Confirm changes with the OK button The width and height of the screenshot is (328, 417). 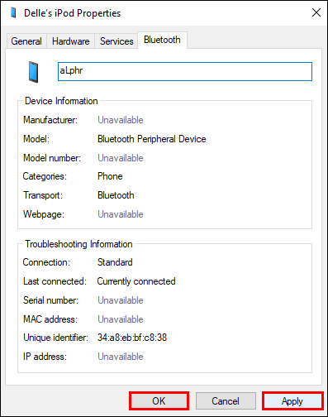pos(159,400)
